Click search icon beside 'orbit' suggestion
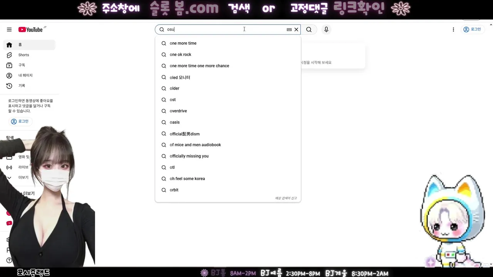The width and height of the screenshot is (493, 277). [x=164, y=190]
